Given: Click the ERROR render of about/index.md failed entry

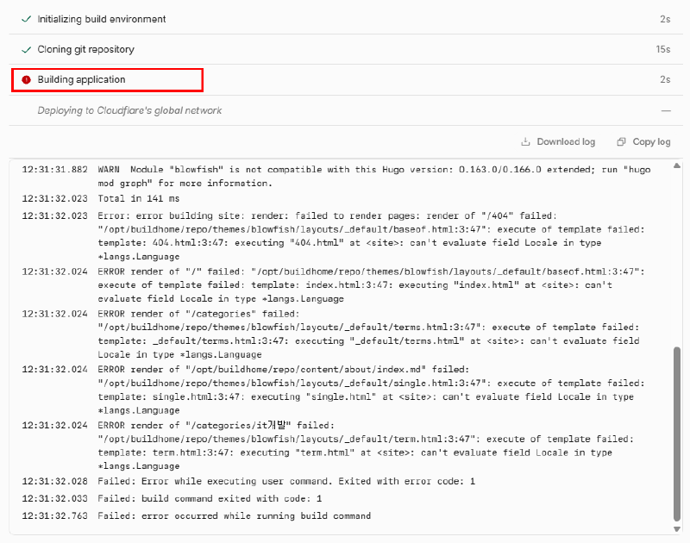Looking at the screenshot, I should coord(372,390).
